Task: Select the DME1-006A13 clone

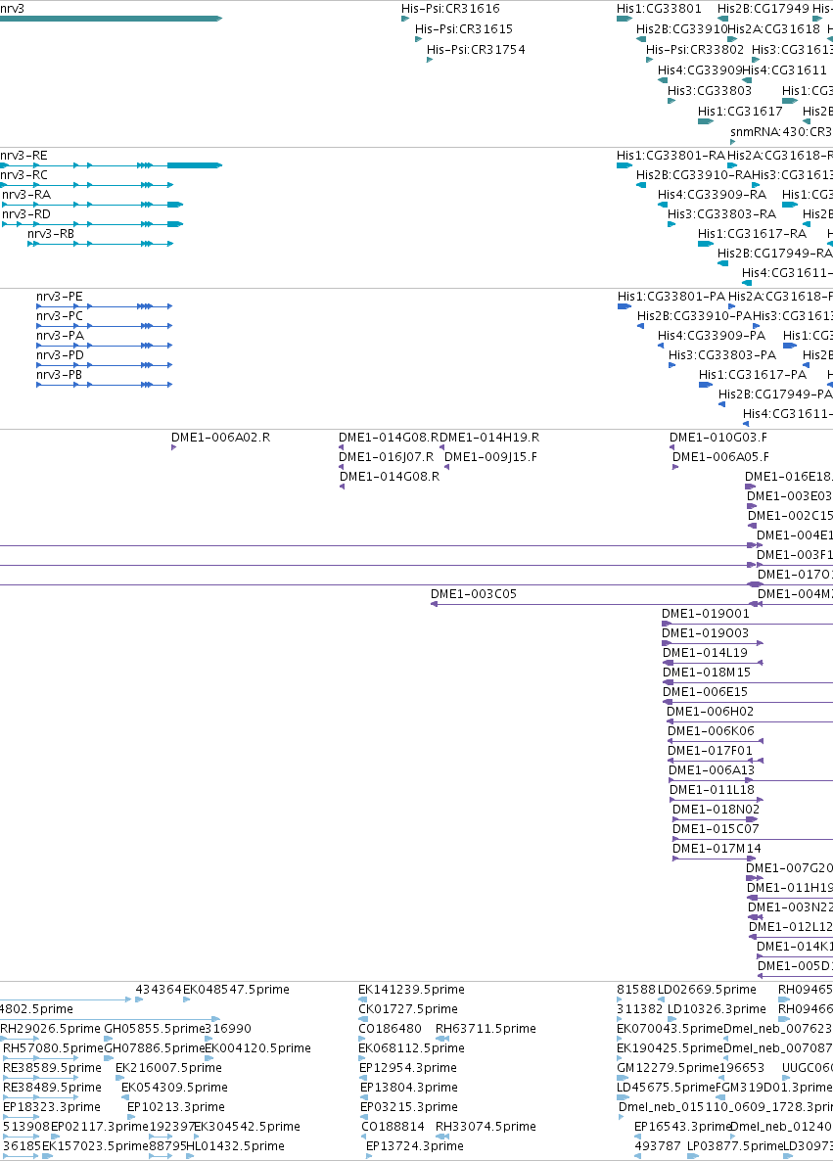Action: pos(712,770)
